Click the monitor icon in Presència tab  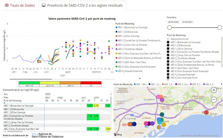(44, 5)
